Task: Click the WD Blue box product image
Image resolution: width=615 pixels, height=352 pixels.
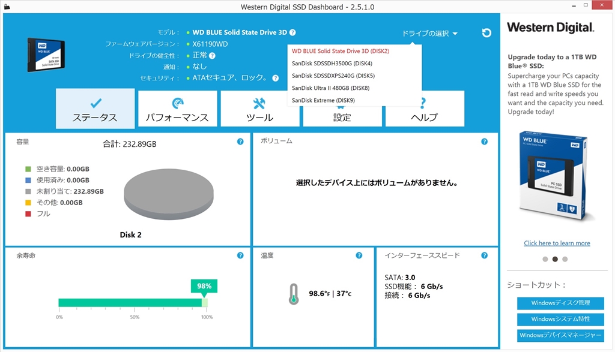Action: [x=554, y=176]
